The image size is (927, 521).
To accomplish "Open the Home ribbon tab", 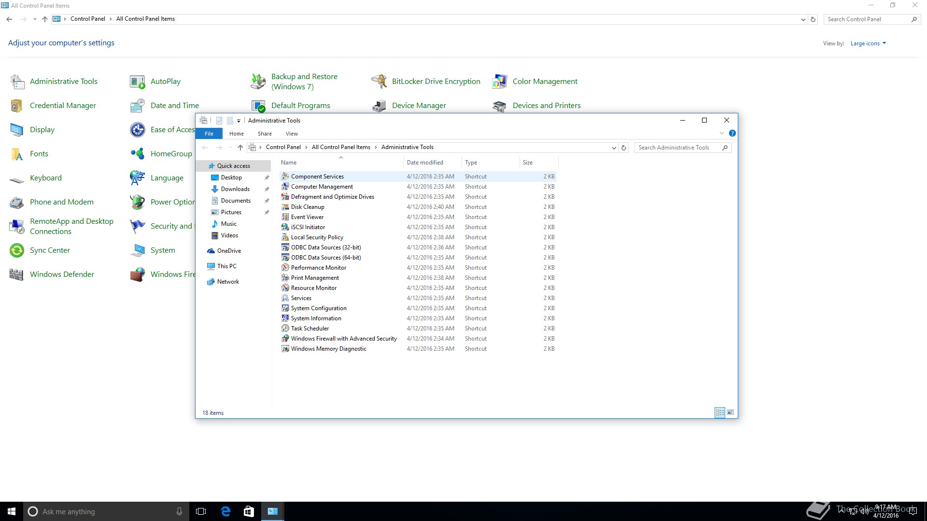I will [237, 134].
